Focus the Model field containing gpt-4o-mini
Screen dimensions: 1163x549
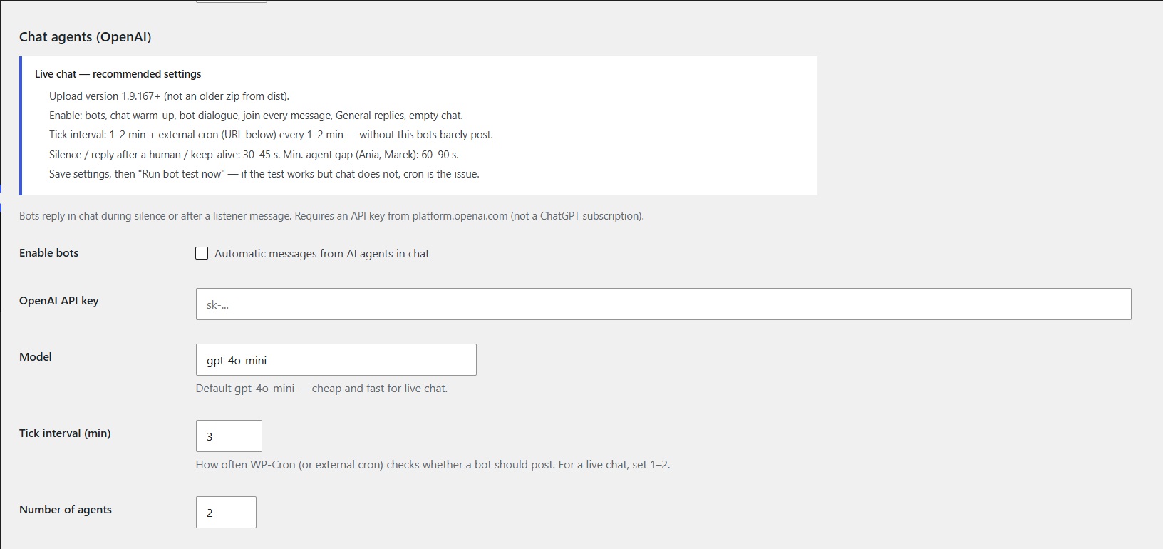[336, 360]
